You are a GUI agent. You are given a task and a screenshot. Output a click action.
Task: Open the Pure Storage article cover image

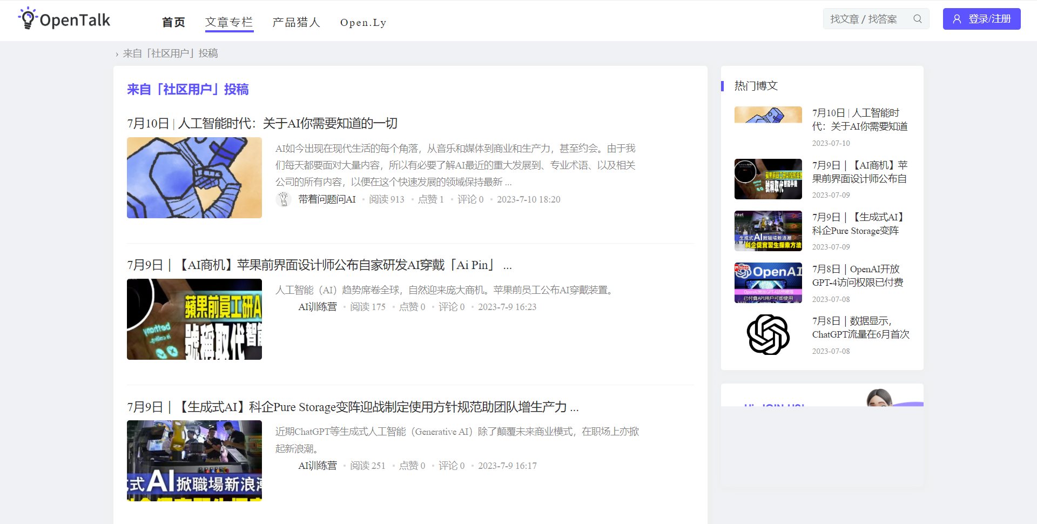point(194,460)
